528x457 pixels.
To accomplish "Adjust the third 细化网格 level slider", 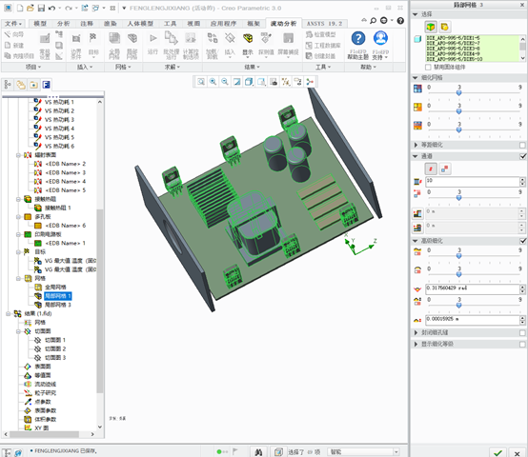I will (x=458, y=129).
